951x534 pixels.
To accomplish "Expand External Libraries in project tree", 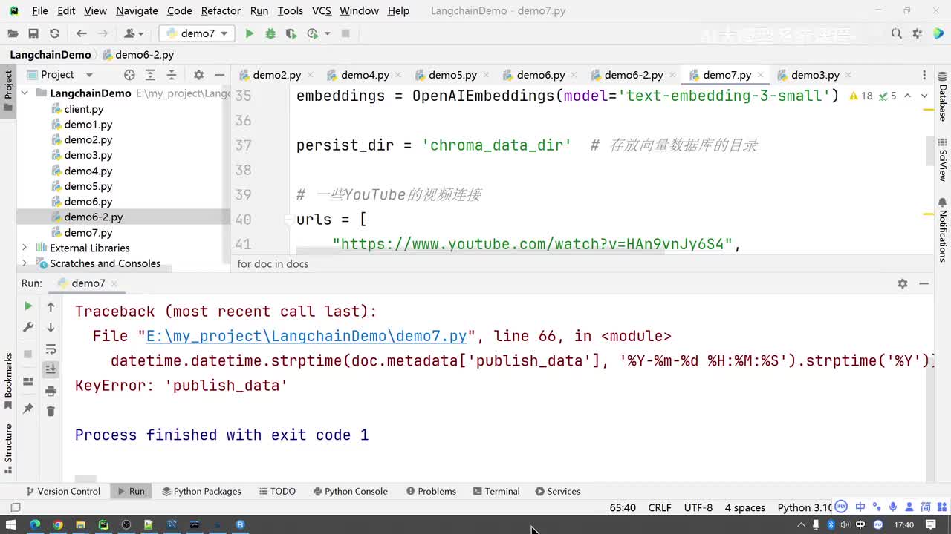I will coord(25,248).
